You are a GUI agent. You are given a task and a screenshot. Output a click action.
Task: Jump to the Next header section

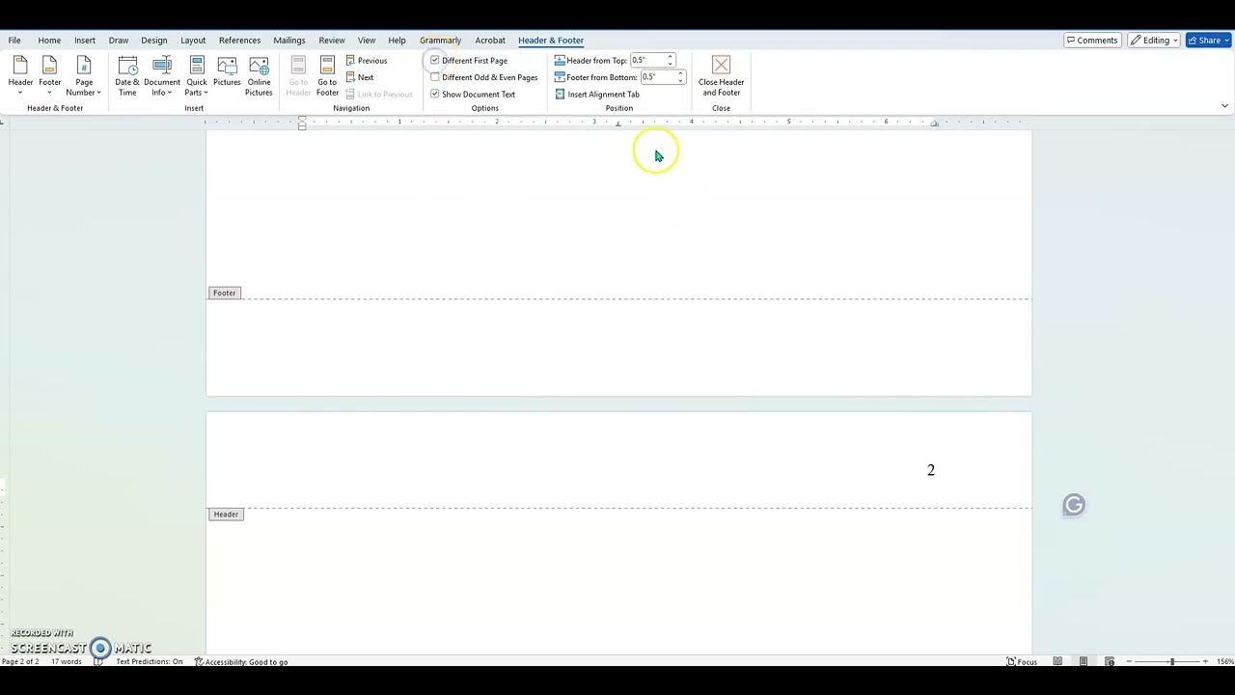pos(360,77)
